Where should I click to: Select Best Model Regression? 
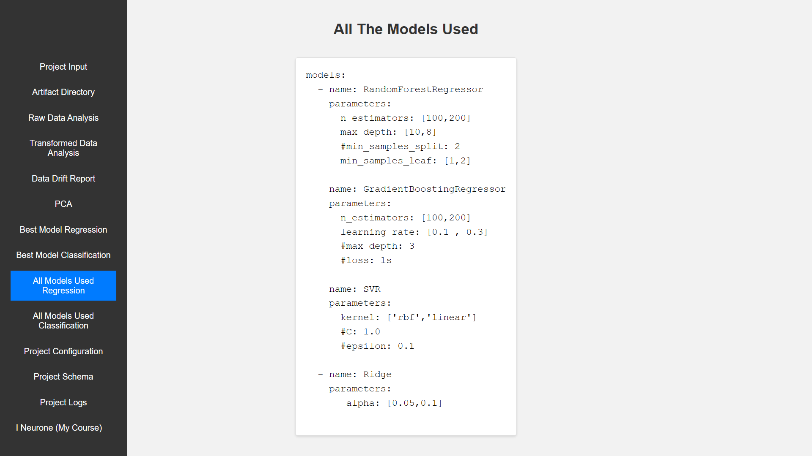[x=63, y=229]
